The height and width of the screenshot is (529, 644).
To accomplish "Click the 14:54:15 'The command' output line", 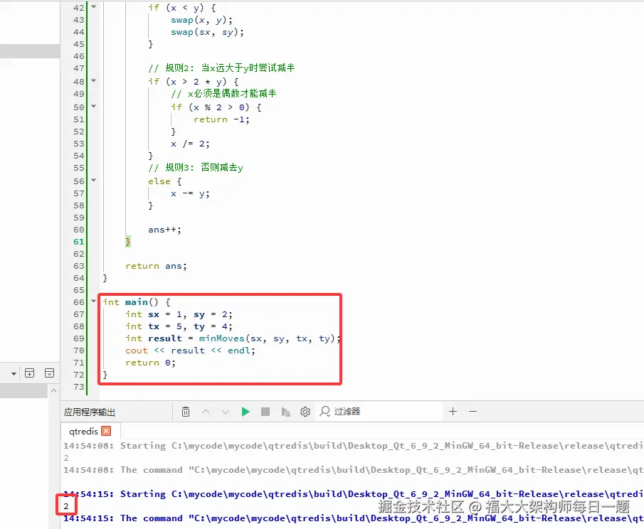I will point(353,518).
